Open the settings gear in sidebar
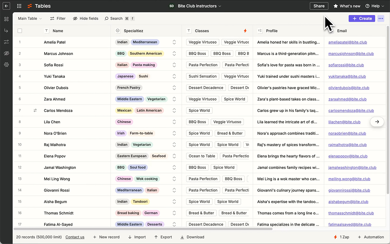 (6, 65)
